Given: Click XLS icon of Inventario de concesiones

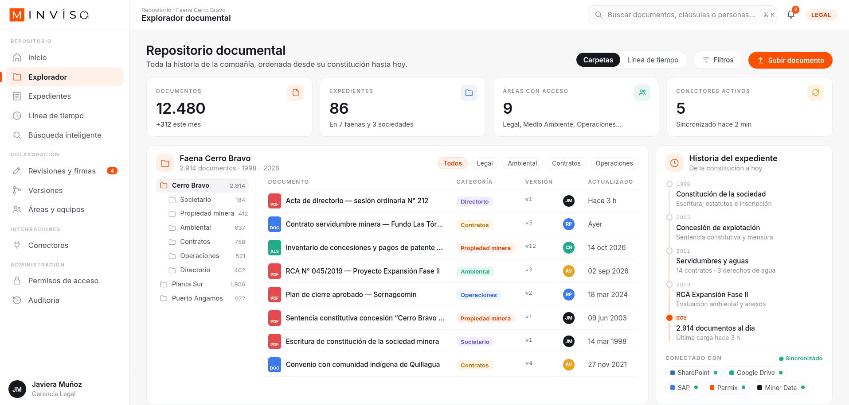Looking at the screenshot, I should tap(274, 248).
